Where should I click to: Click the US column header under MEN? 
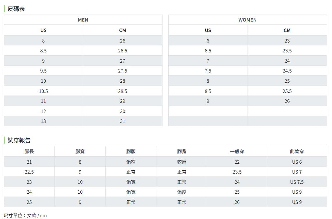[x=43, y=30]
